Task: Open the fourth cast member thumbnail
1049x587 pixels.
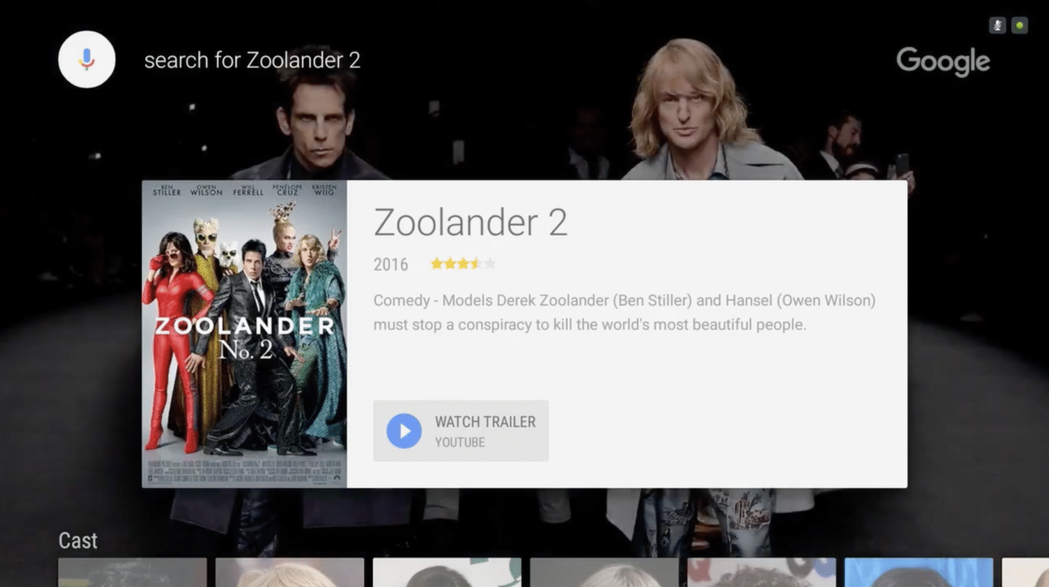Action: (604, 572)
